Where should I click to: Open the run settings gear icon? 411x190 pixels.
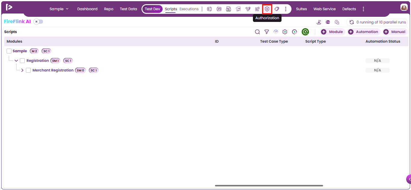tap(285, 32)
